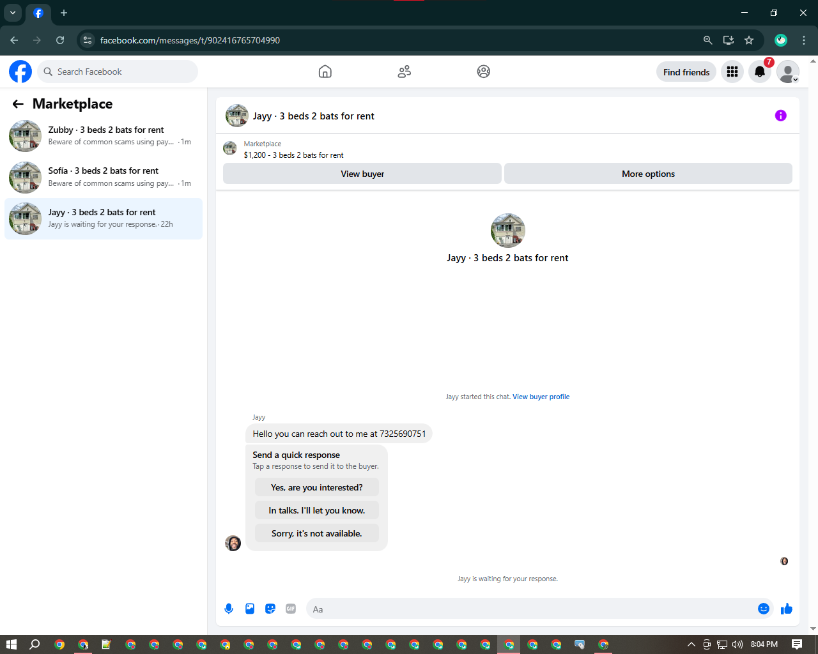818x654 pixels.
Task: Click the install app icon in address bar
Action: 729,40
